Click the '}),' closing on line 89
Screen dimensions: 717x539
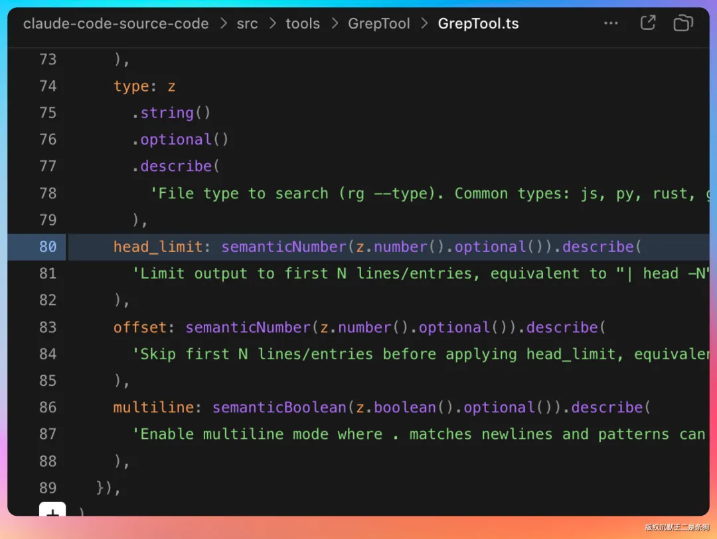[108, 488]
